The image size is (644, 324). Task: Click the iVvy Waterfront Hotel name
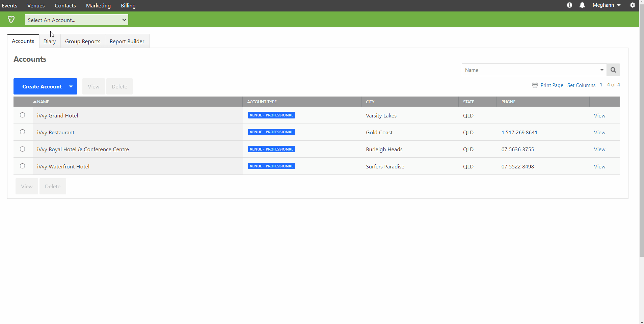[x=63, y=166]
